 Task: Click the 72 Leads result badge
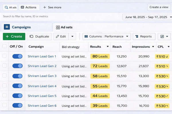tap(100, 66)
